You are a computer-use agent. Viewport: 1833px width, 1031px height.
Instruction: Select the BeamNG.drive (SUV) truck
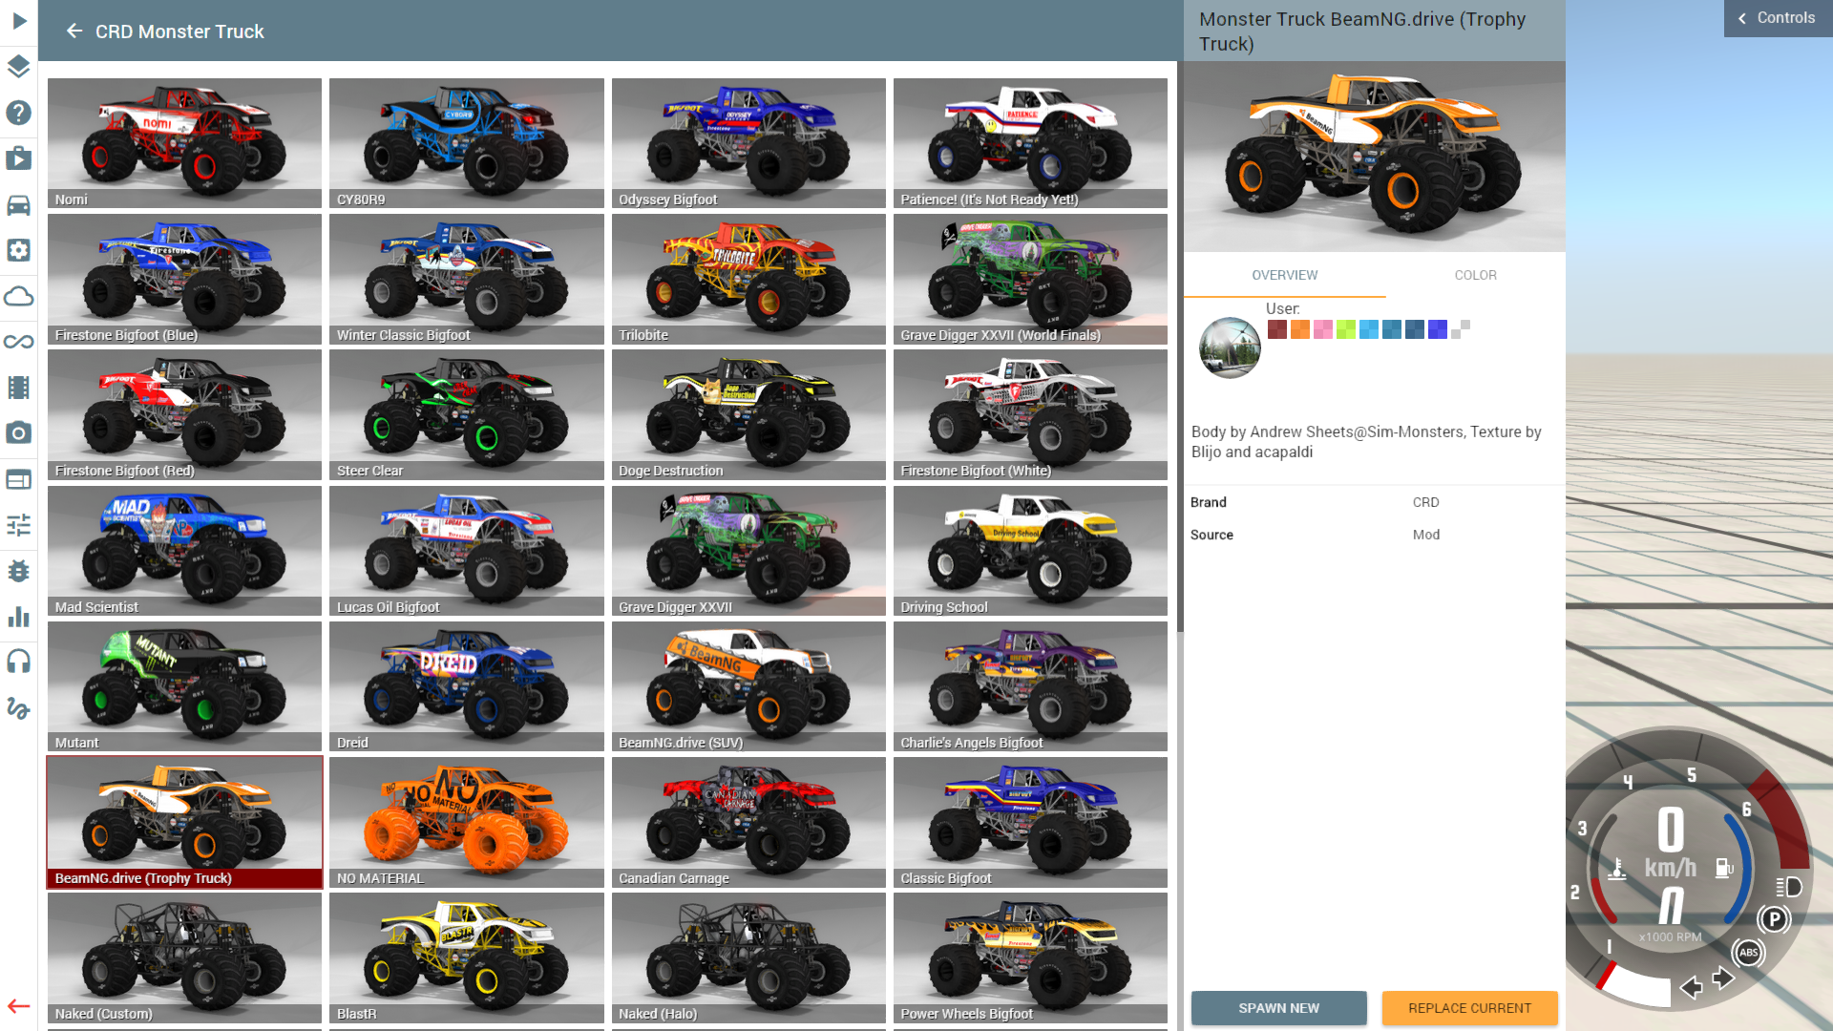748,686
